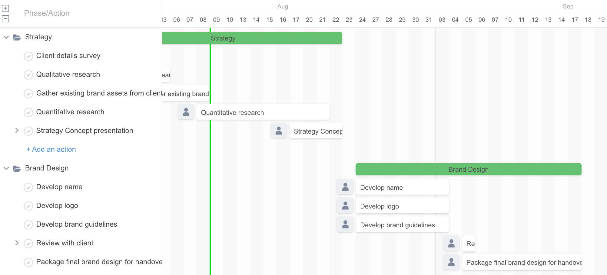Click the avatar on Package final brand design bar
Screen dimensions: 607x275
coord(451,262)
